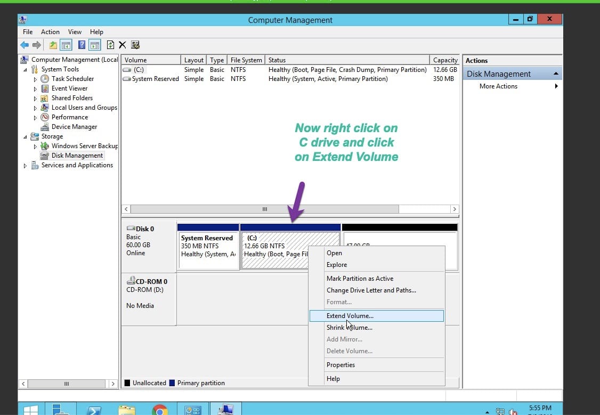Click the horizontal scrollbar under the volume list
This screenshot has height=415, width=600.
(265, 209)
